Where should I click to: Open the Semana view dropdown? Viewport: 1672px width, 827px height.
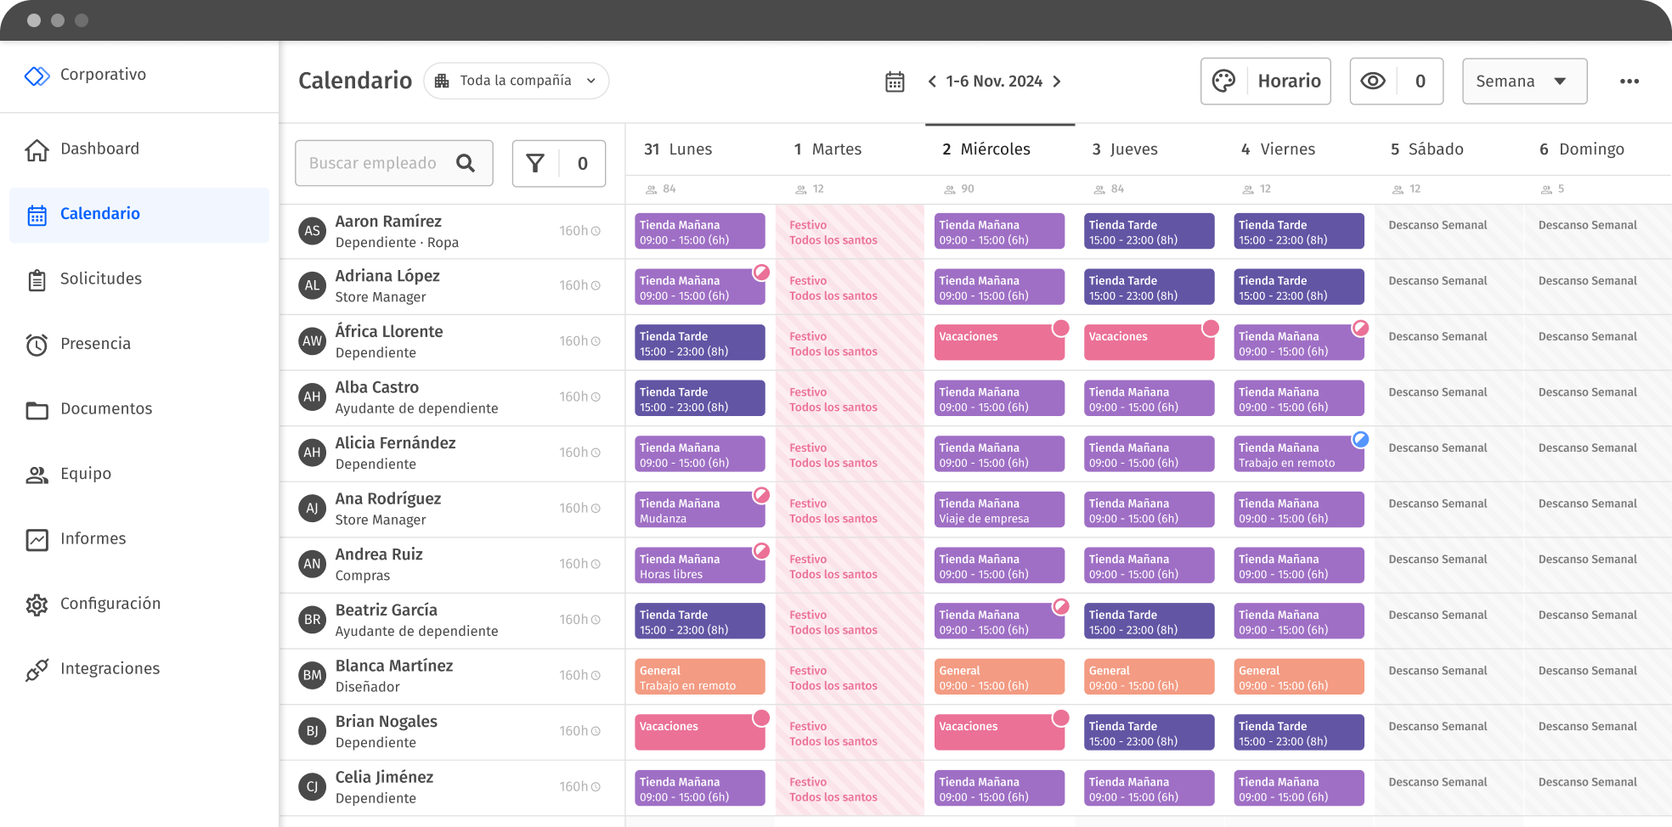coord(1524,81)
